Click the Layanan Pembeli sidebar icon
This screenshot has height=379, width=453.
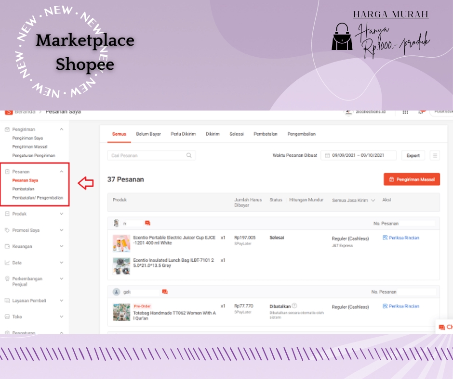(x=8, y=300)
